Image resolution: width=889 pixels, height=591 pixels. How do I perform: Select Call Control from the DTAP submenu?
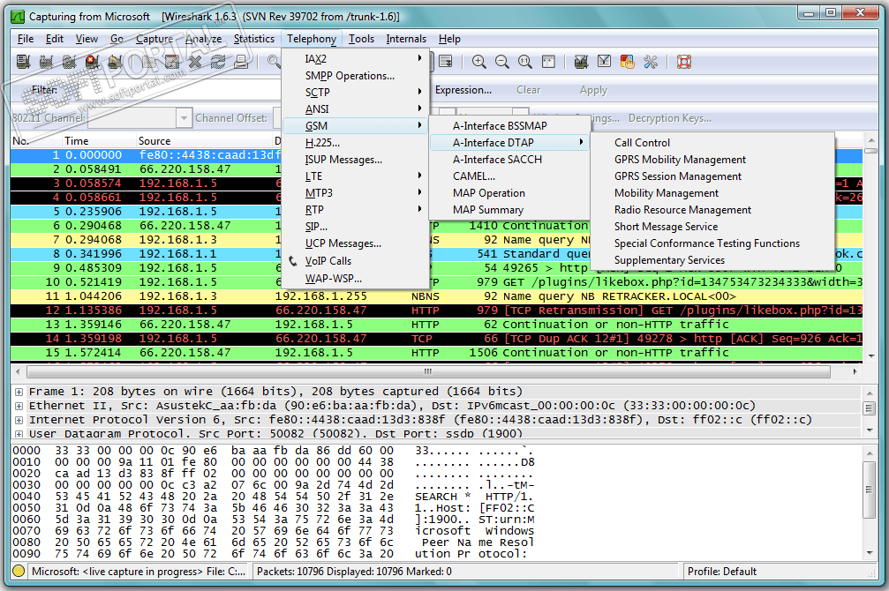[x=642, y=143]
